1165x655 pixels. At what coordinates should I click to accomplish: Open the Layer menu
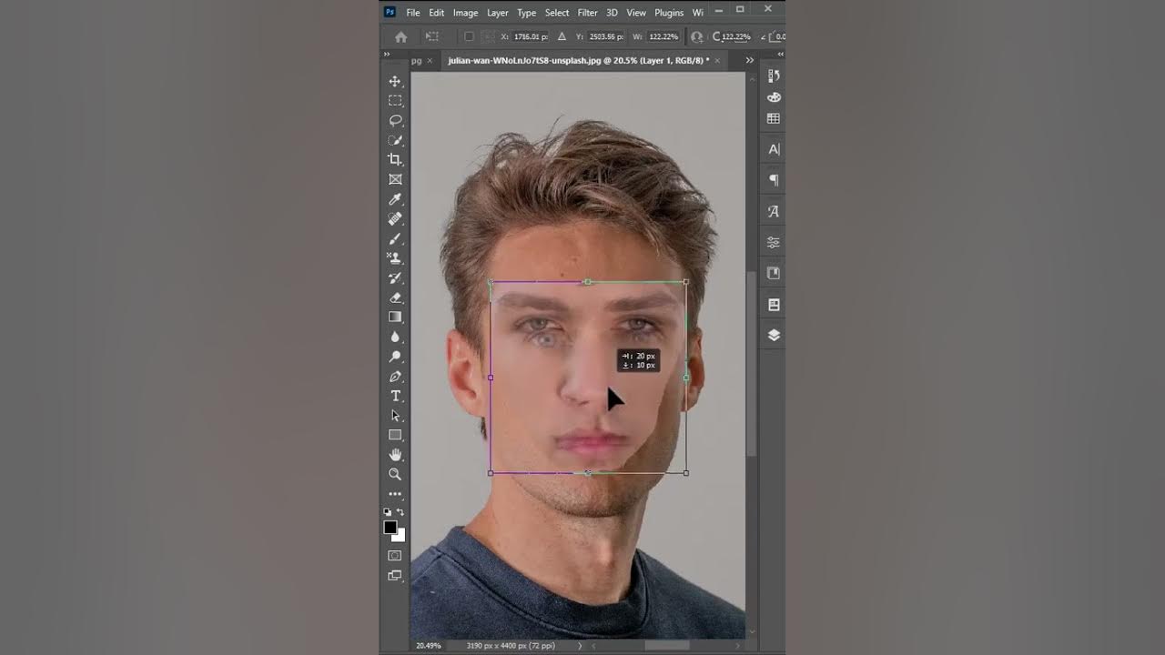(498, 13)
